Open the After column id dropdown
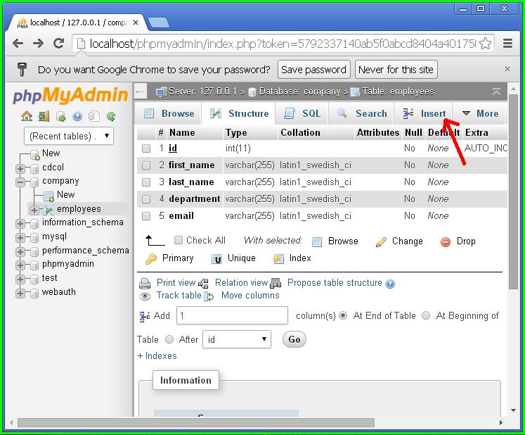 pos(237,339)
